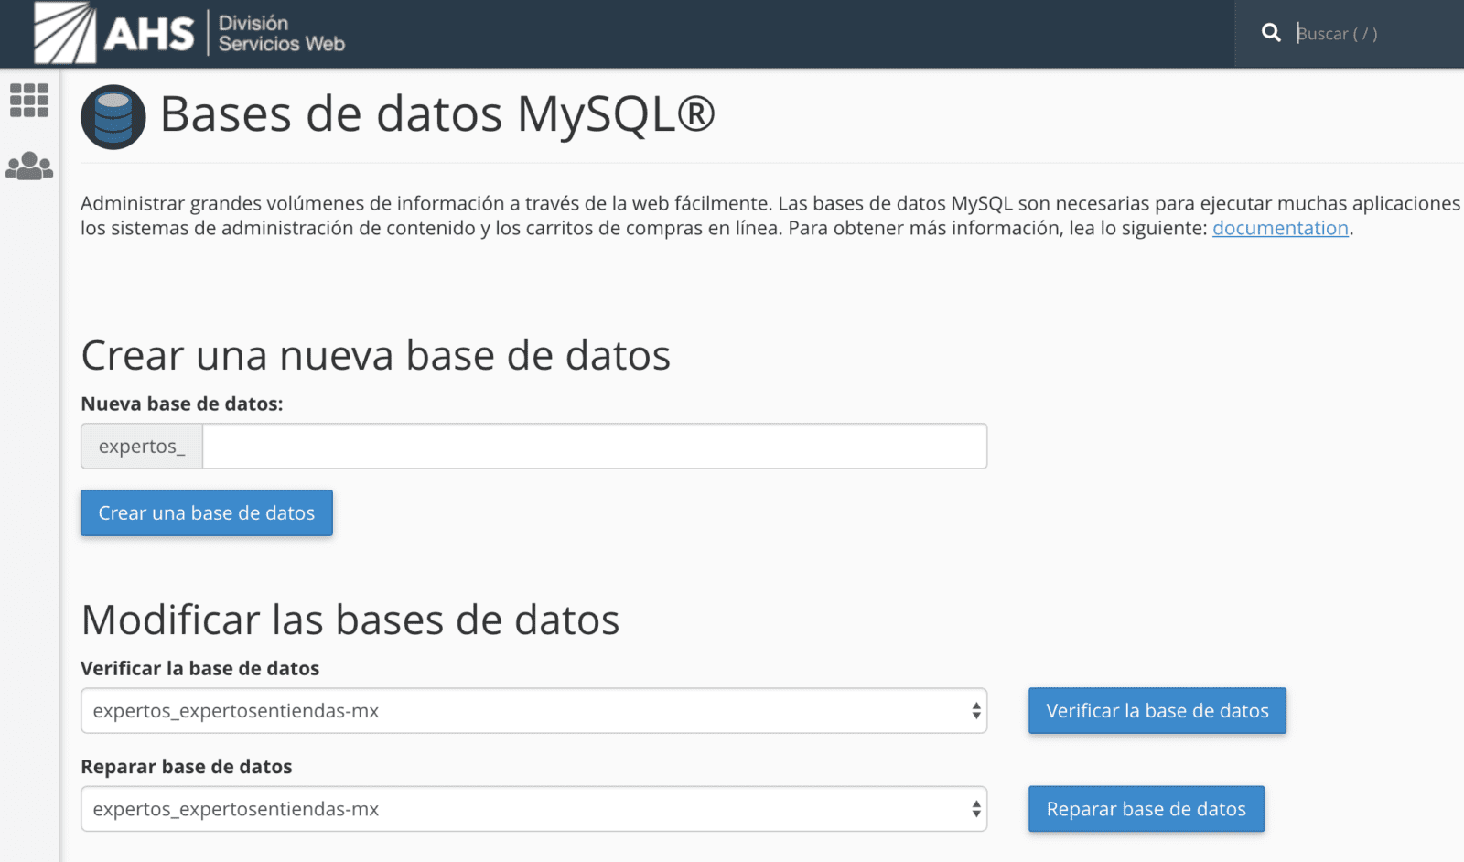
Task: Click the Verificar la base de datos field label
Action: pyautogui.click(x=200, y=669)
